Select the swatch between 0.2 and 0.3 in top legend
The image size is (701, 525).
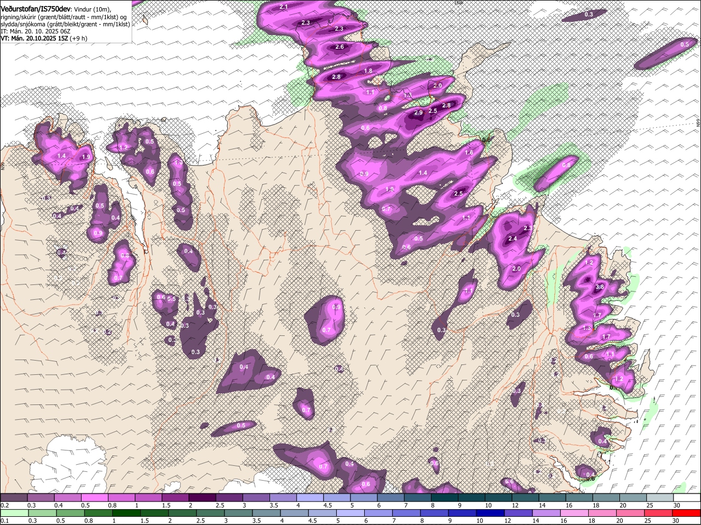pos(14,498)
